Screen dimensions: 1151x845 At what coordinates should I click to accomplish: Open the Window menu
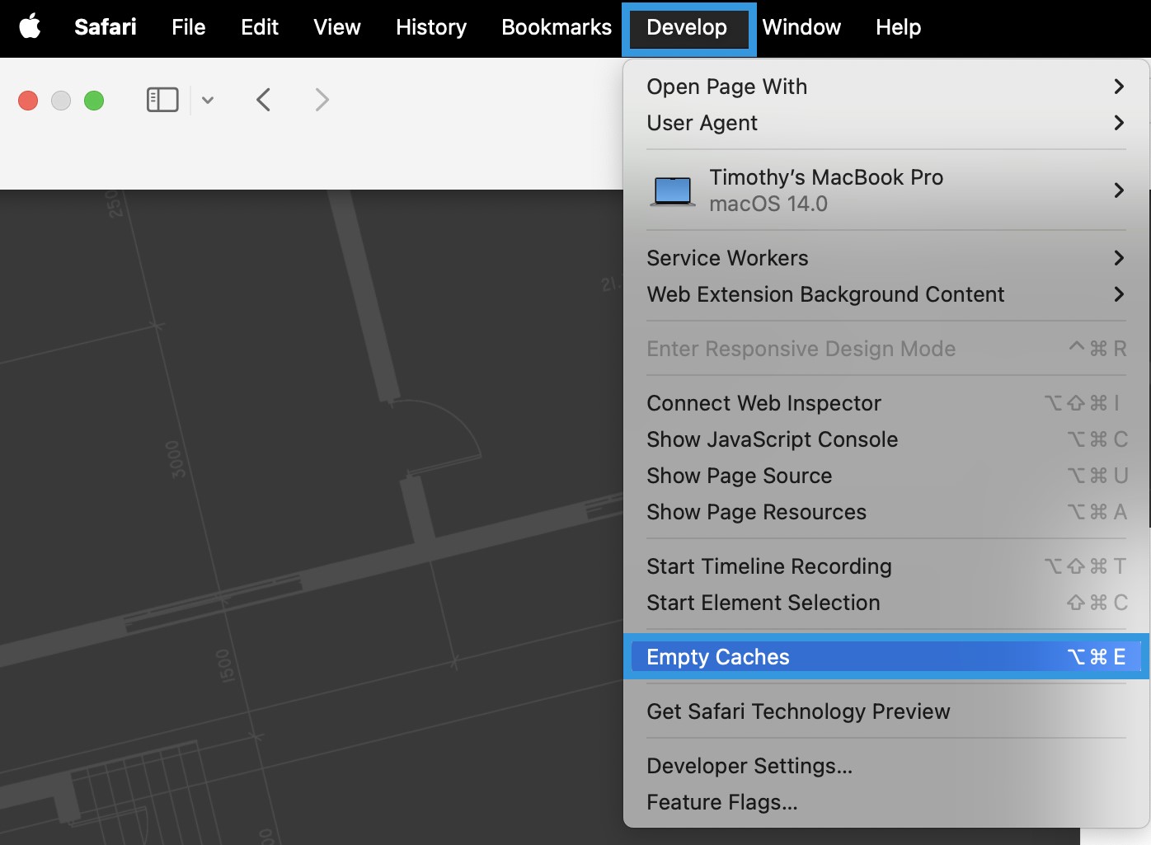click(x=801, y=27)
